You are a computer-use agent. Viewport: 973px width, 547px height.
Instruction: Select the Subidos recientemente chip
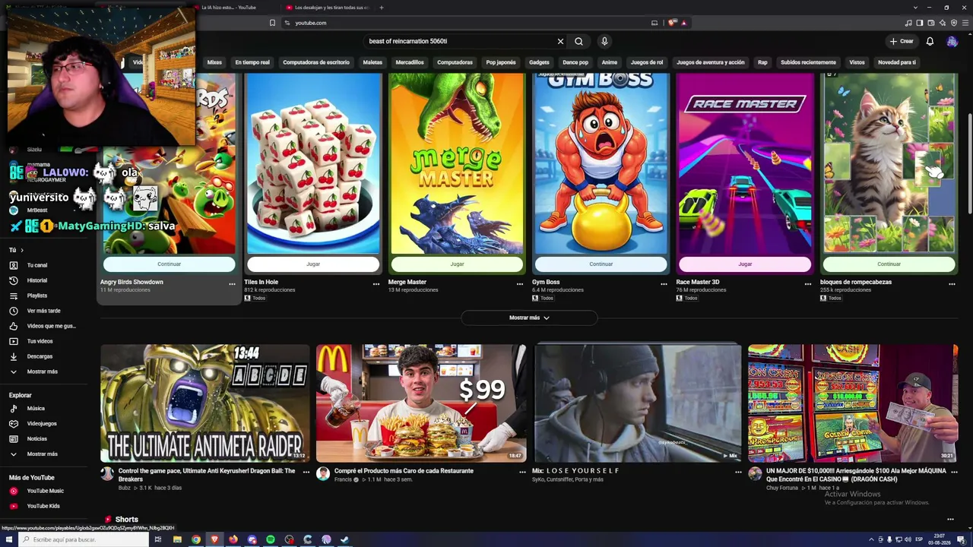pos(808,62)
